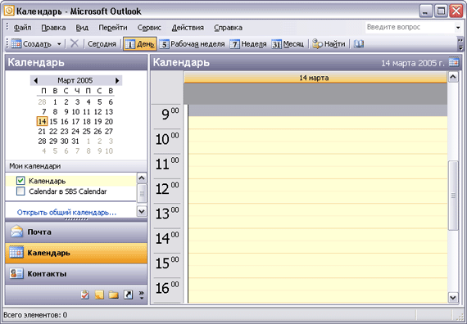Open the Вид menu
This screenshot has height=324, width=467.
point(82,28)
